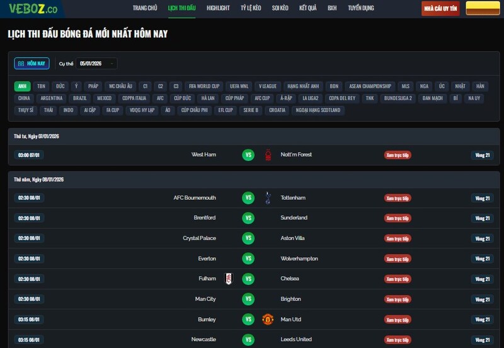Toggle the TBN league filter chip
The width and height of the screenshot is (504, 348).
41,86
